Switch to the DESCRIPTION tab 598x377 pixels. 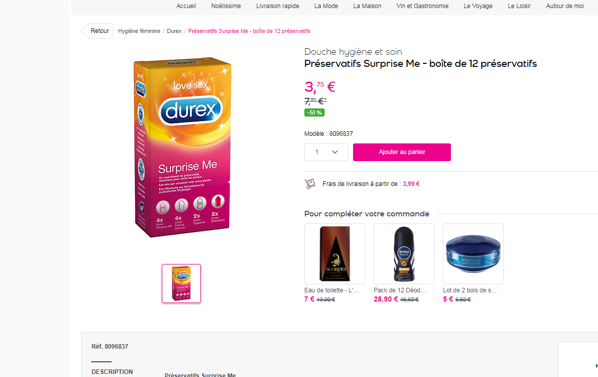pos(112,371)
